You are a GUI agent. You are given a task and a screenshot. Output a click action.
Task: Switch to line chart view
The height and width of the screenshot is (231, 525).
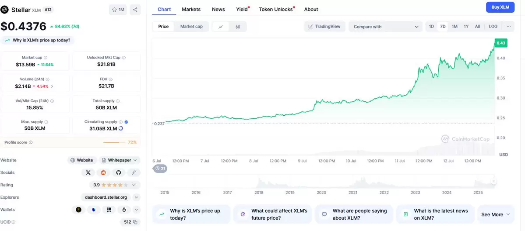point(221,27)
